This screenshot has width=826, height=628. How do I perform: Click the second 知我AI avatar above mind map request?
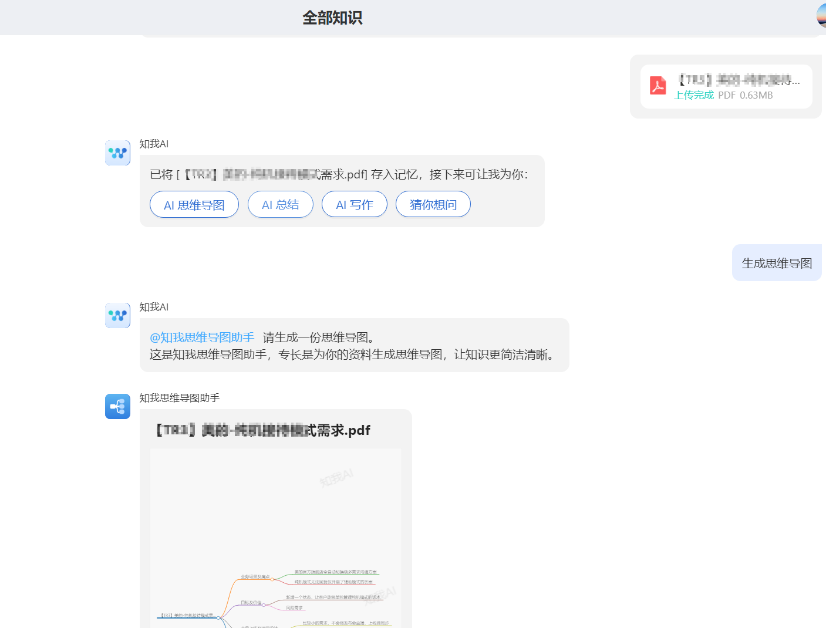coord(117,315)
